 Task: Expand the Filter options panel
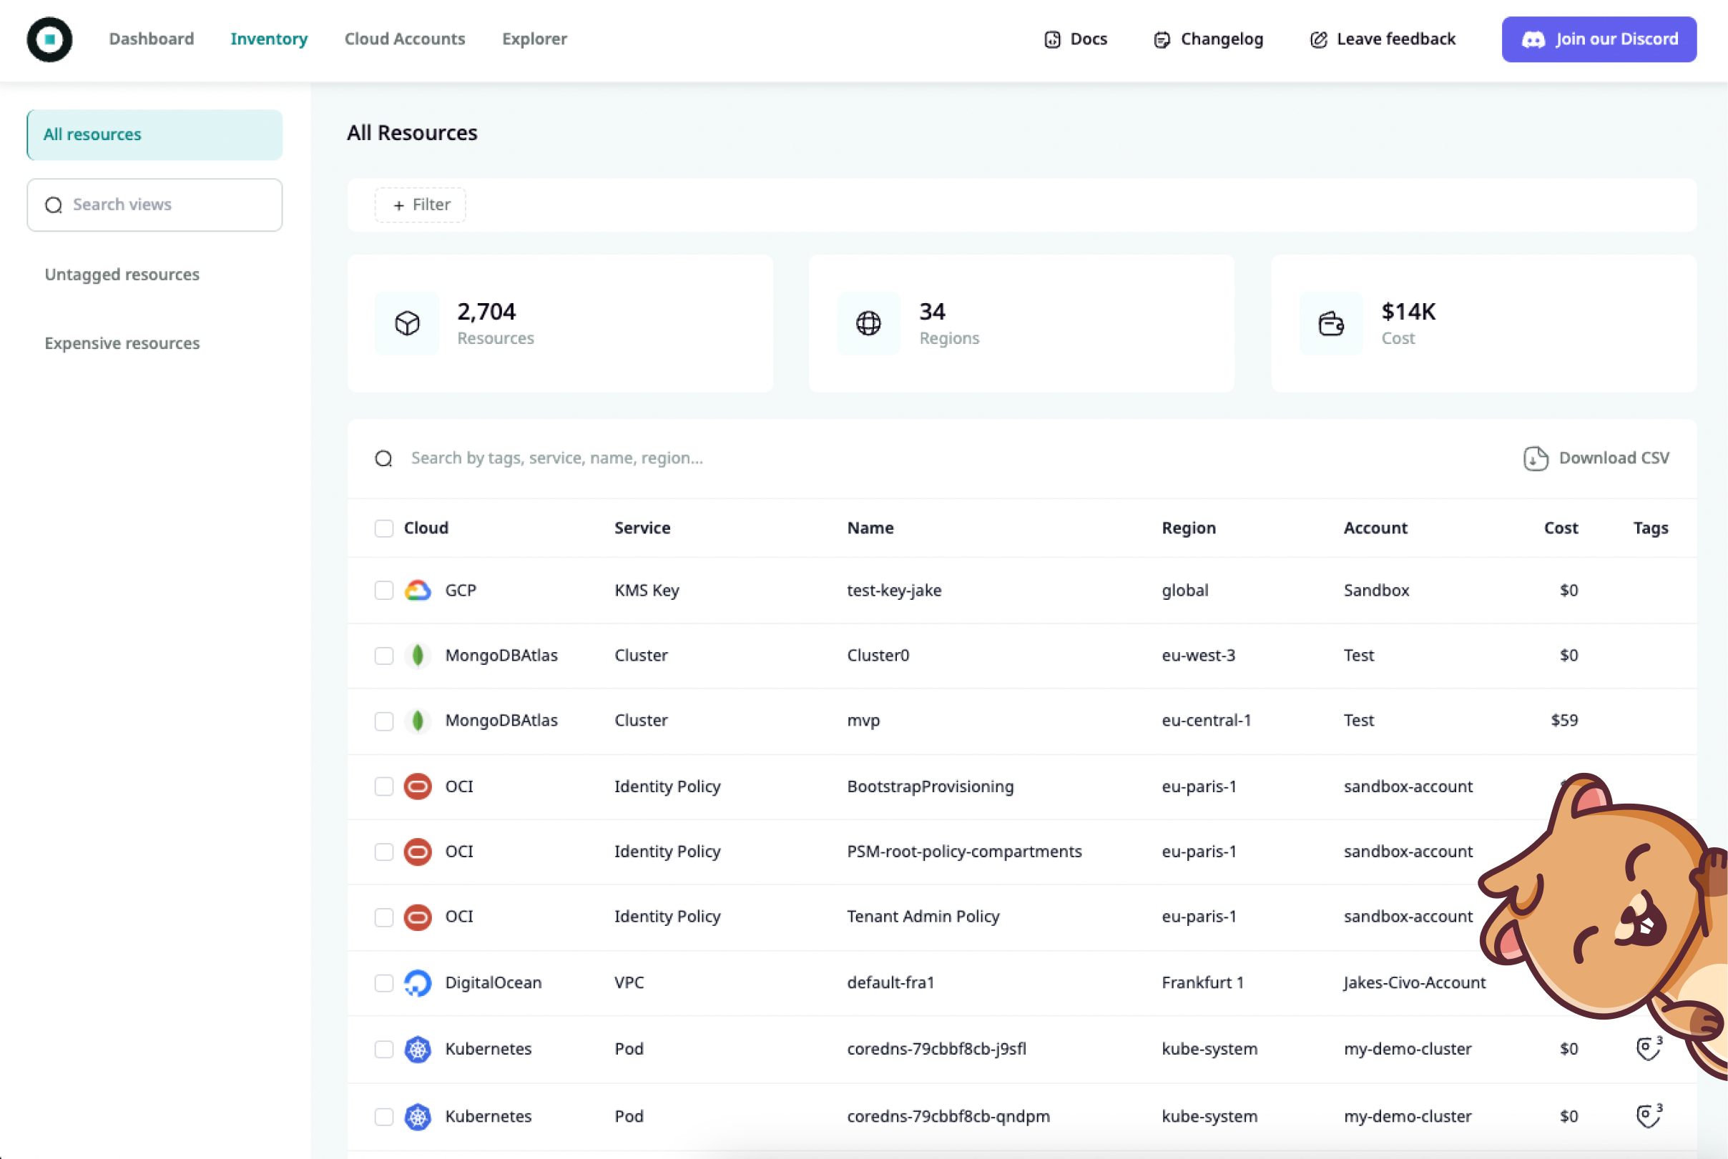coord(419,204)
